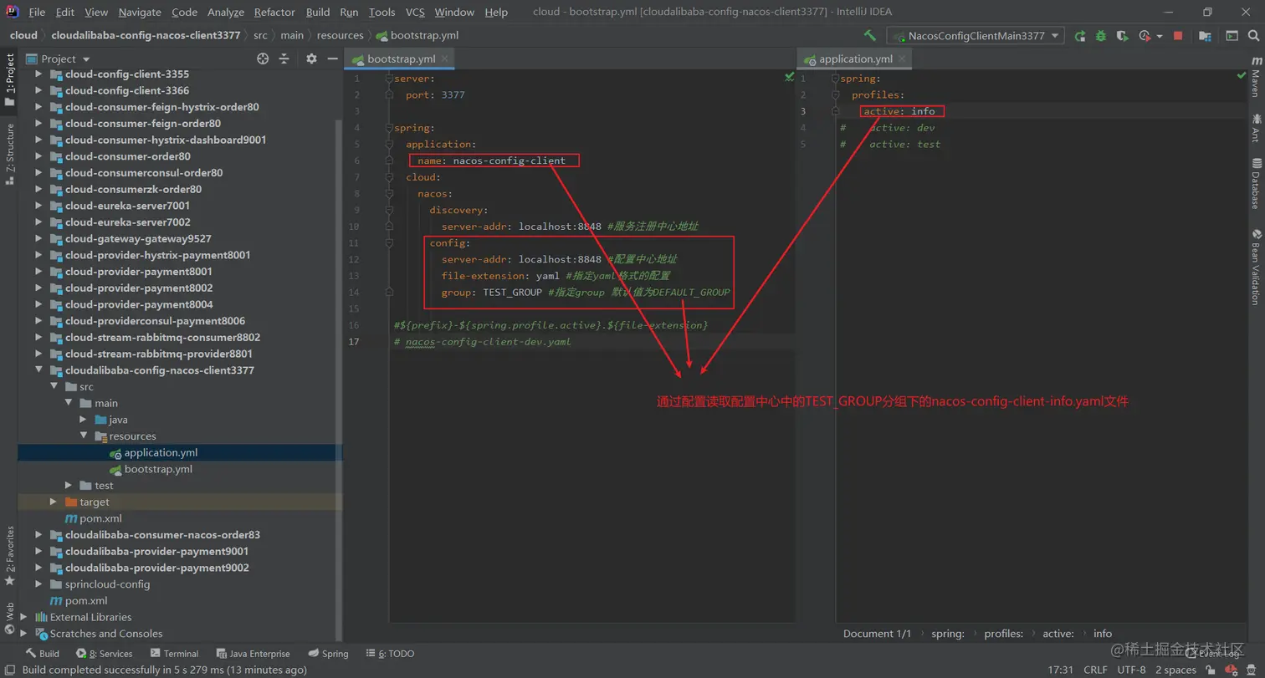Toggle the Structure side tab

pyautogui.click(x=9, y=153)
